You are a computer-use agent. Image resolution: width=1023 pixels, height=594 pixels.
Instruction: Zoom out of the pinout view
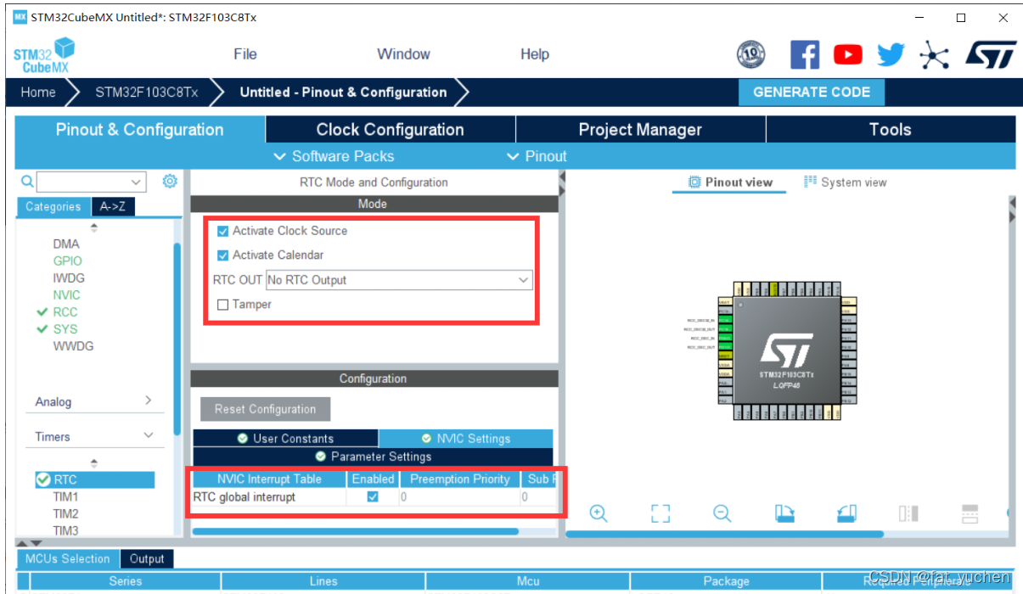point(722,513)
